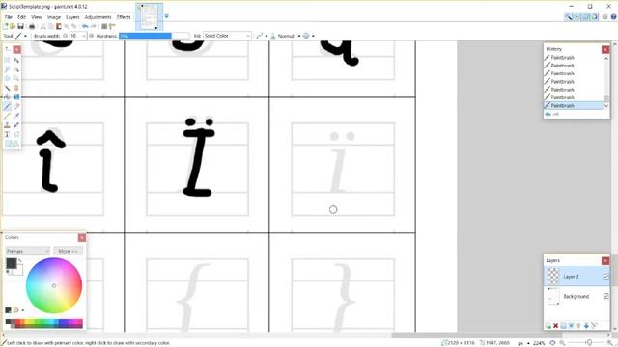Click the More >> button in Colors

point(69,251)
